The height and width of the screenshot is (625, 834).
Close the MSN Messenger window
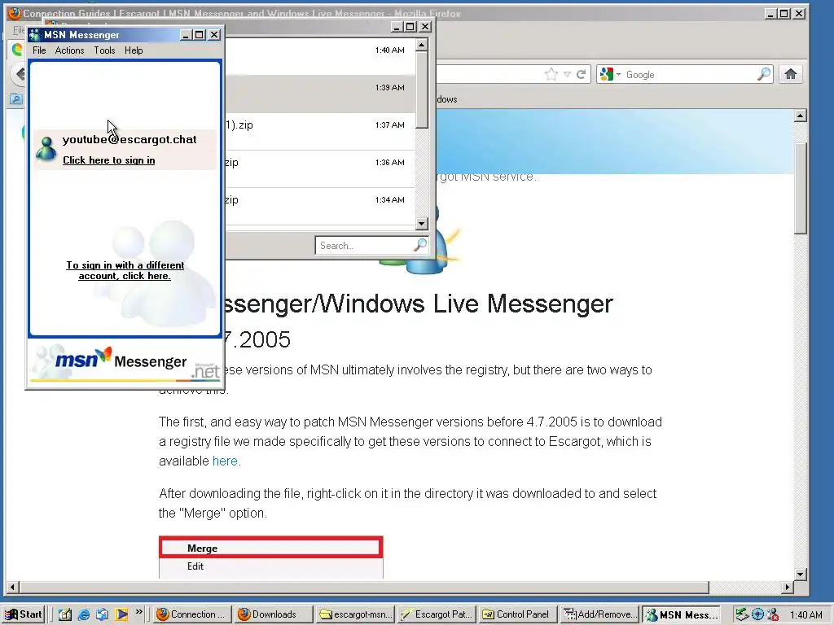pyautogui.click(x=214, y=35)
